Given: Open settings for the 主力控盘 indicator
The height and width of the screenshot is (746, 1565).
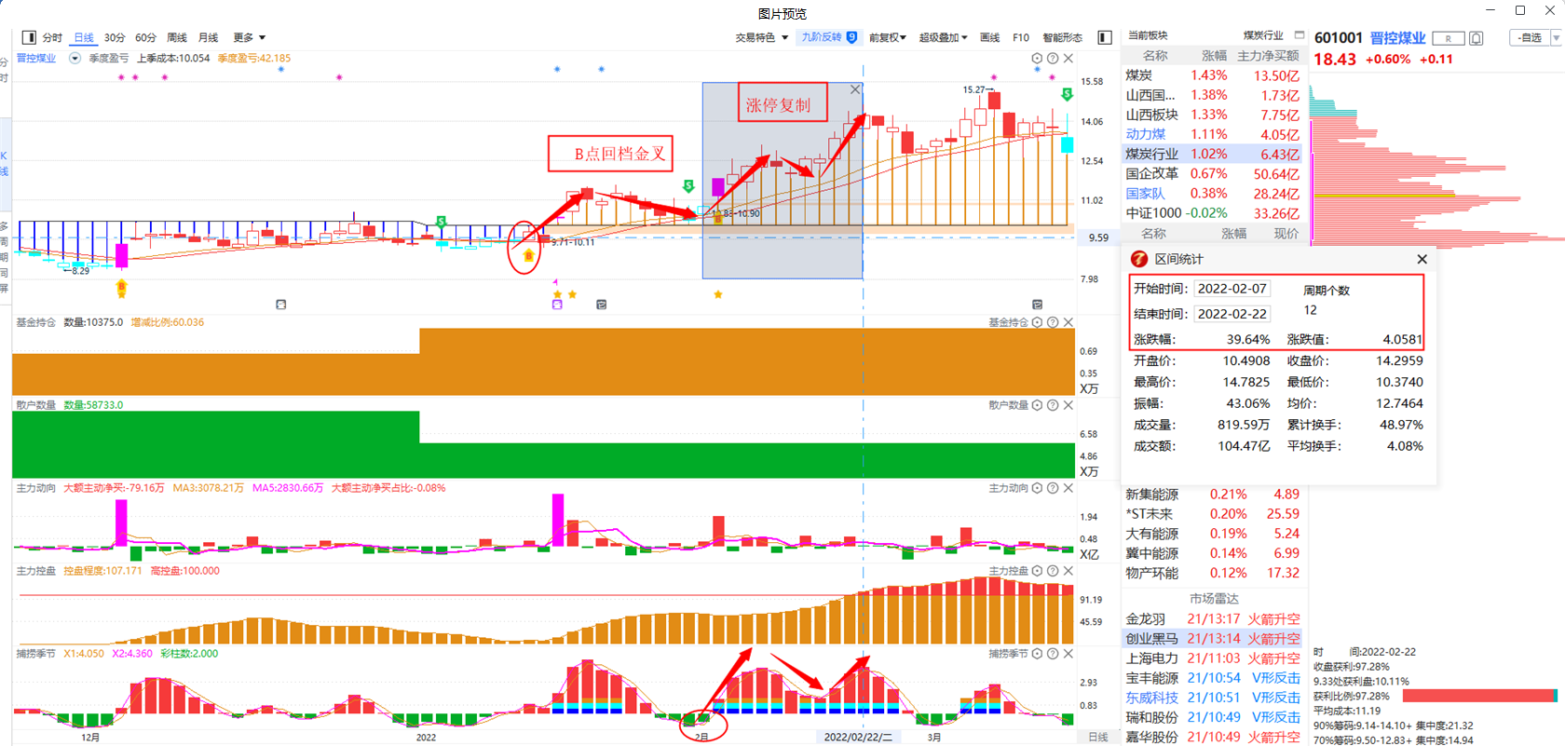Looking at the screenshot, I should pos(1037,571).
